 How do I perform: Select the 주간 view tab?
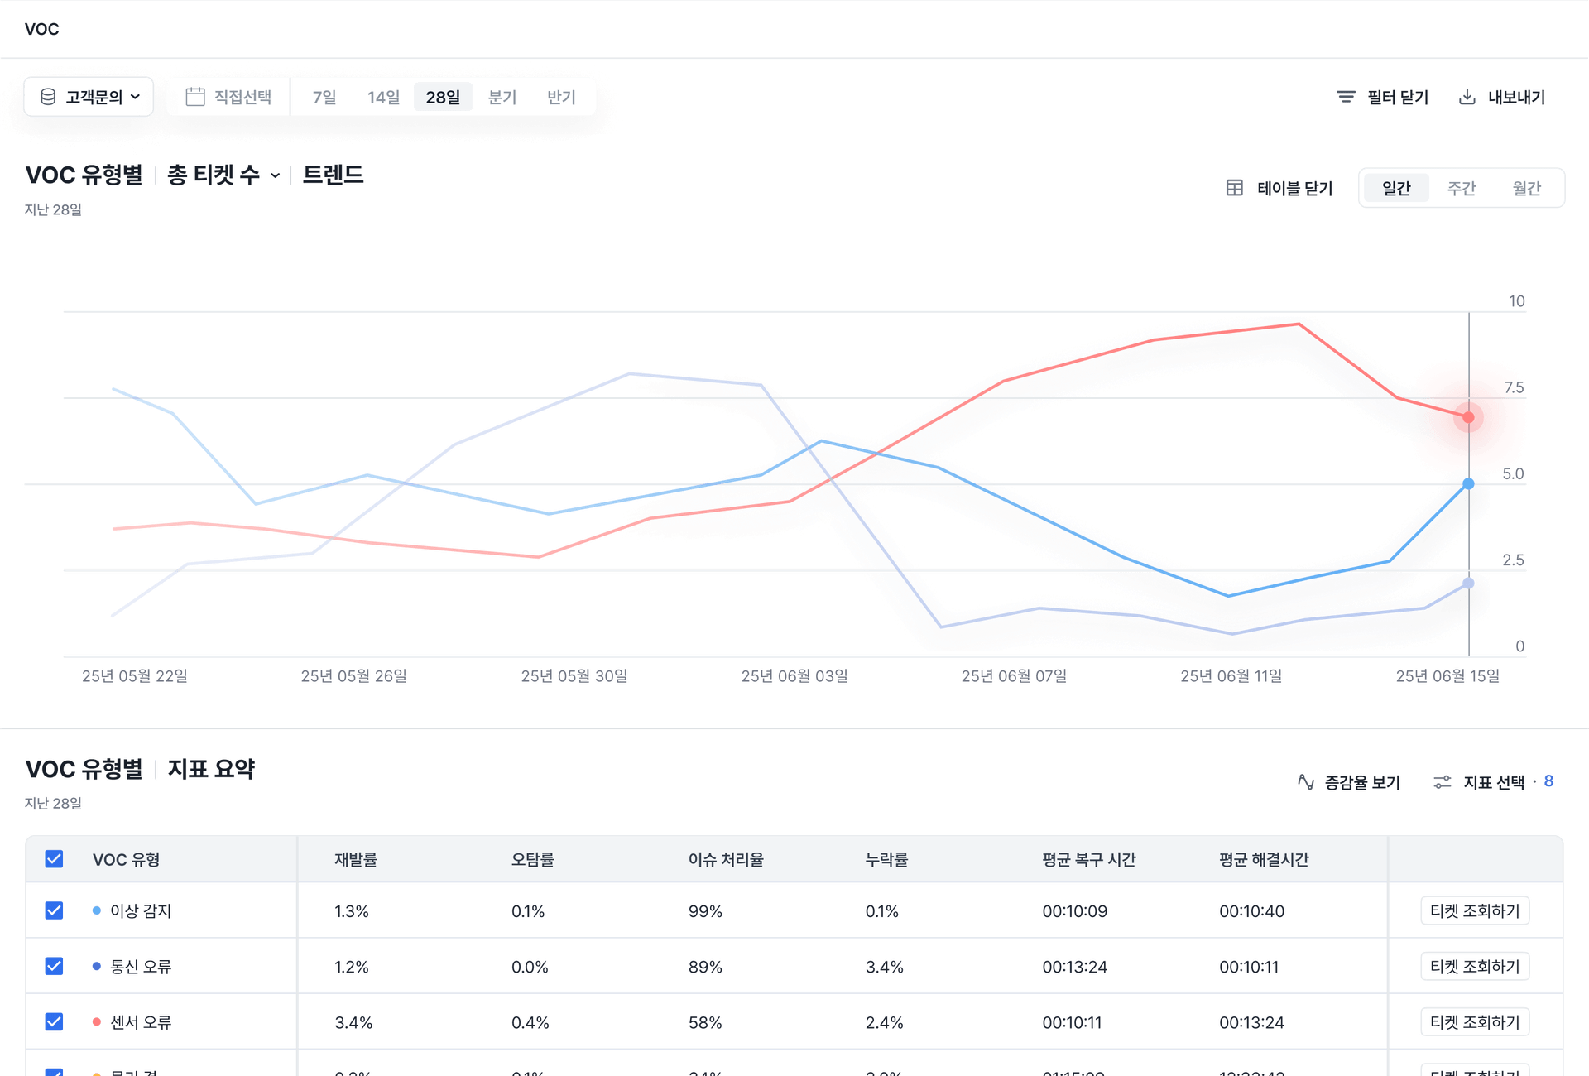[1461, 188]
